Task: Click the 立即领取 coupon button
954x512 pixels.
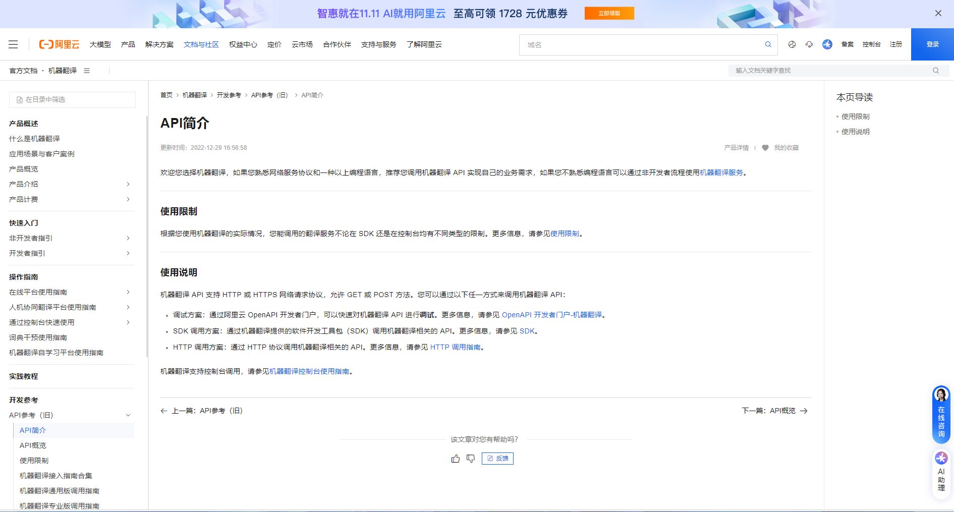Action: pos(609,13)
